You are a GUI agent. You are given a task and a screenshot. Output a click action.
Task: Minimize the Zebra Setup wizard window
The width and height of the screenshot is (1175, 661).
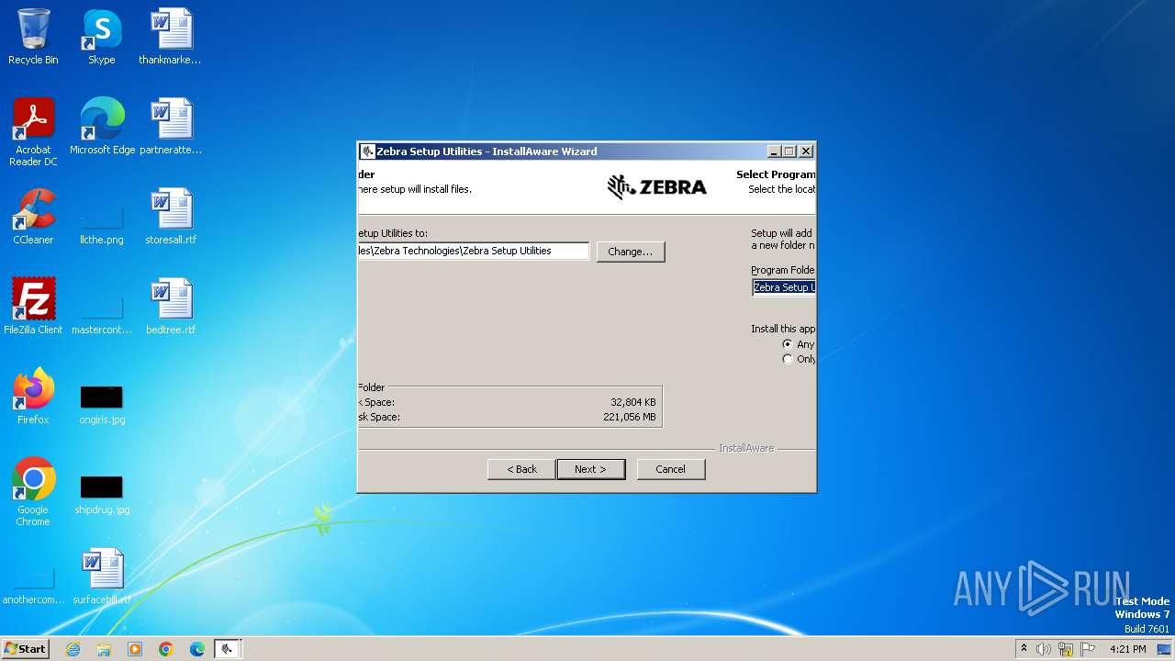click(x=775, y=151)
